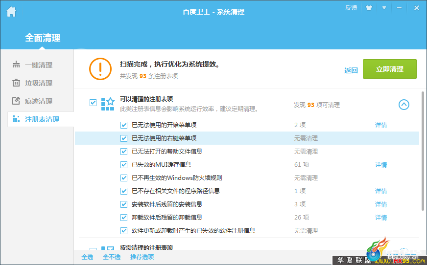Click 推荐选项 at the bottom

(142, 257)
